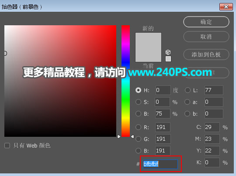Image resolution: width=236 pixels, height=176 pixels.
Task: Click the R value field showing 191
Action: click(163, 127)
